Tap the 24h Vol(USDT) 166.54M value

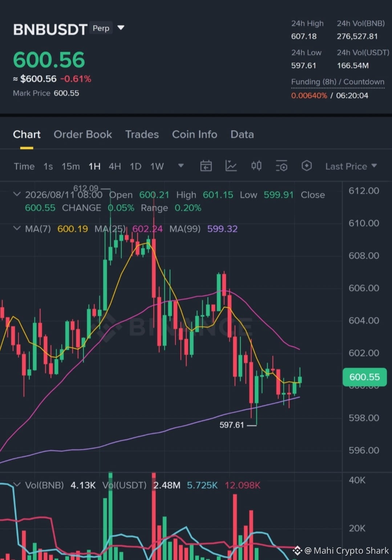pyautogui.click(x=353, y=66)
